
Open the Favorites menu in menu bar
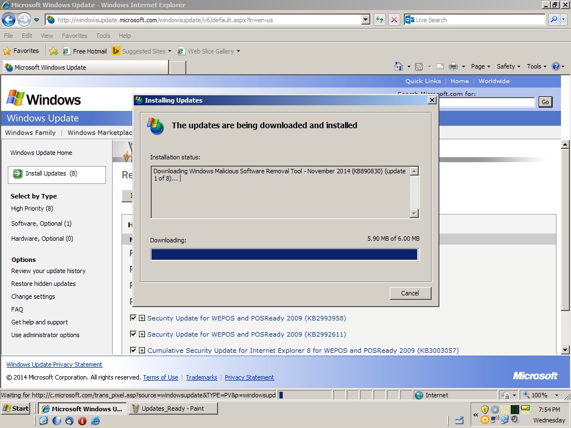click(75, 36)
